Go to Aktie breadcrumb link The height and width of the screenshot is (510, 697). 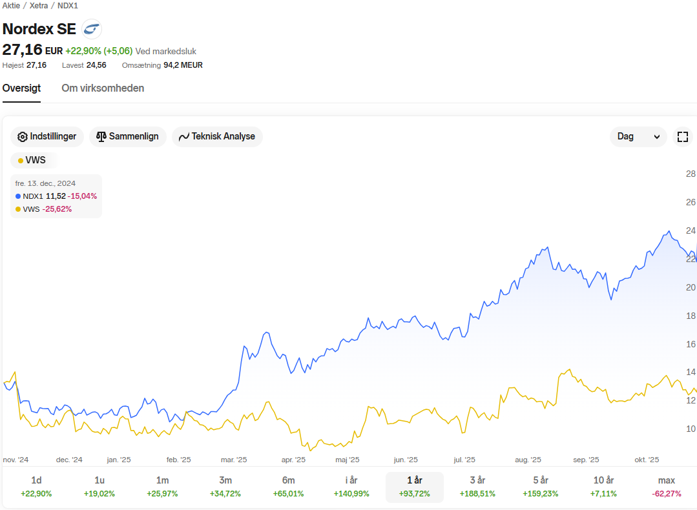tap(11, 6)
